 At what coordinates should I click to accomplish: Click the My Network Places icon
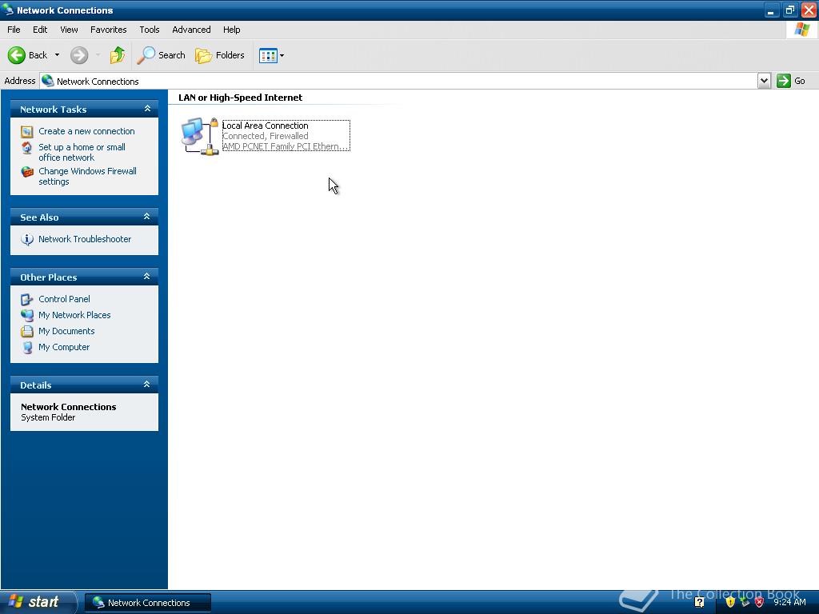(27, 315)
